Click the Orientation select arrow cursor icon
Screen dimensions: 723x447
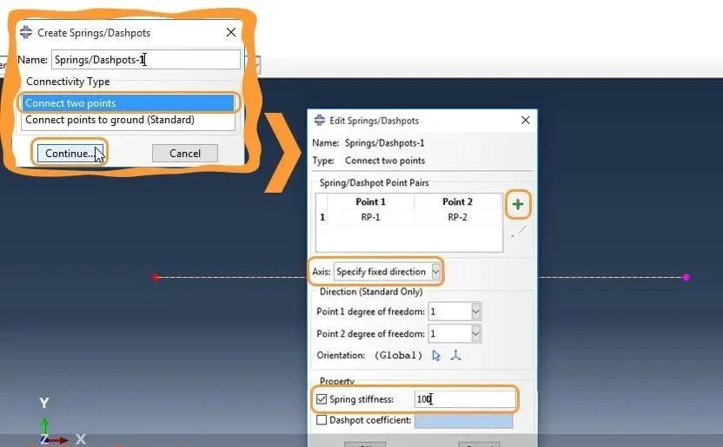tap(436, 355)
